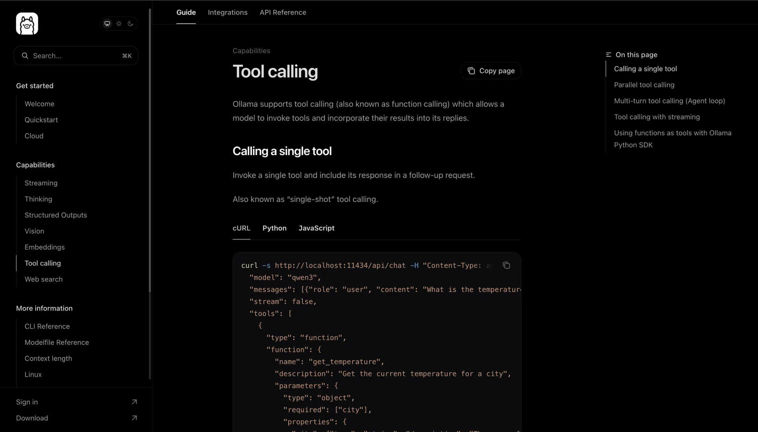
Task: Click the Copy page button
Action: pos(491,71)
